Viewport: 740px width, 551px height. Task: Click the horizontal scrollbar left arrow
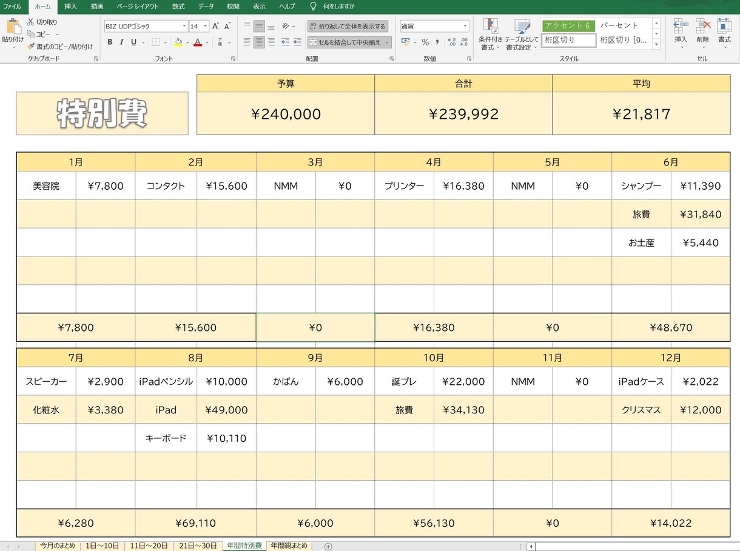[531, 546]
